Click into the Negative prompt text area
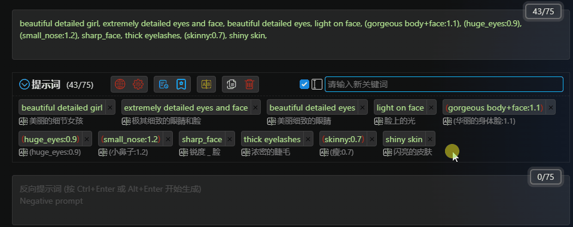 291,200
